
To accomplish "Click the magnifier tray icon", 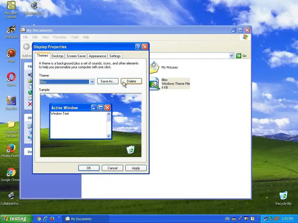I will click(x=276, y=219).
